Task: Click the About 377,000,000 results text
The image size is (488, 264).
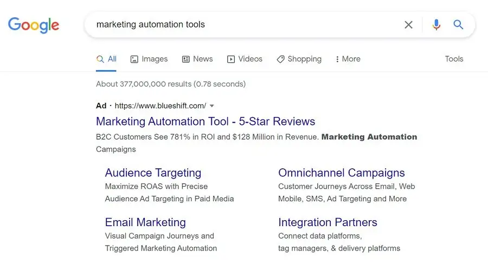Action: click(x=171, y=84)
